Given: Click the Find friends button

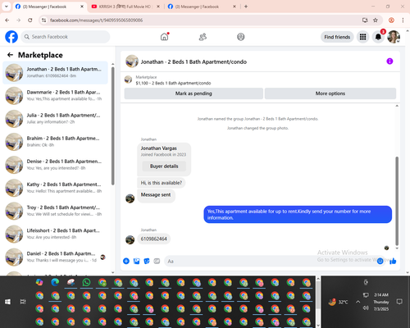Looking at the screenshot, I should [337, 37].
